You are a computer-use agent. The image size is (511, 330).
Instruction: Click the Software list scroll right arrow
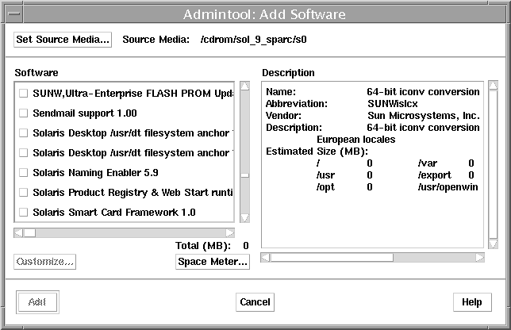pyautogui.click(x=230, y=233)
